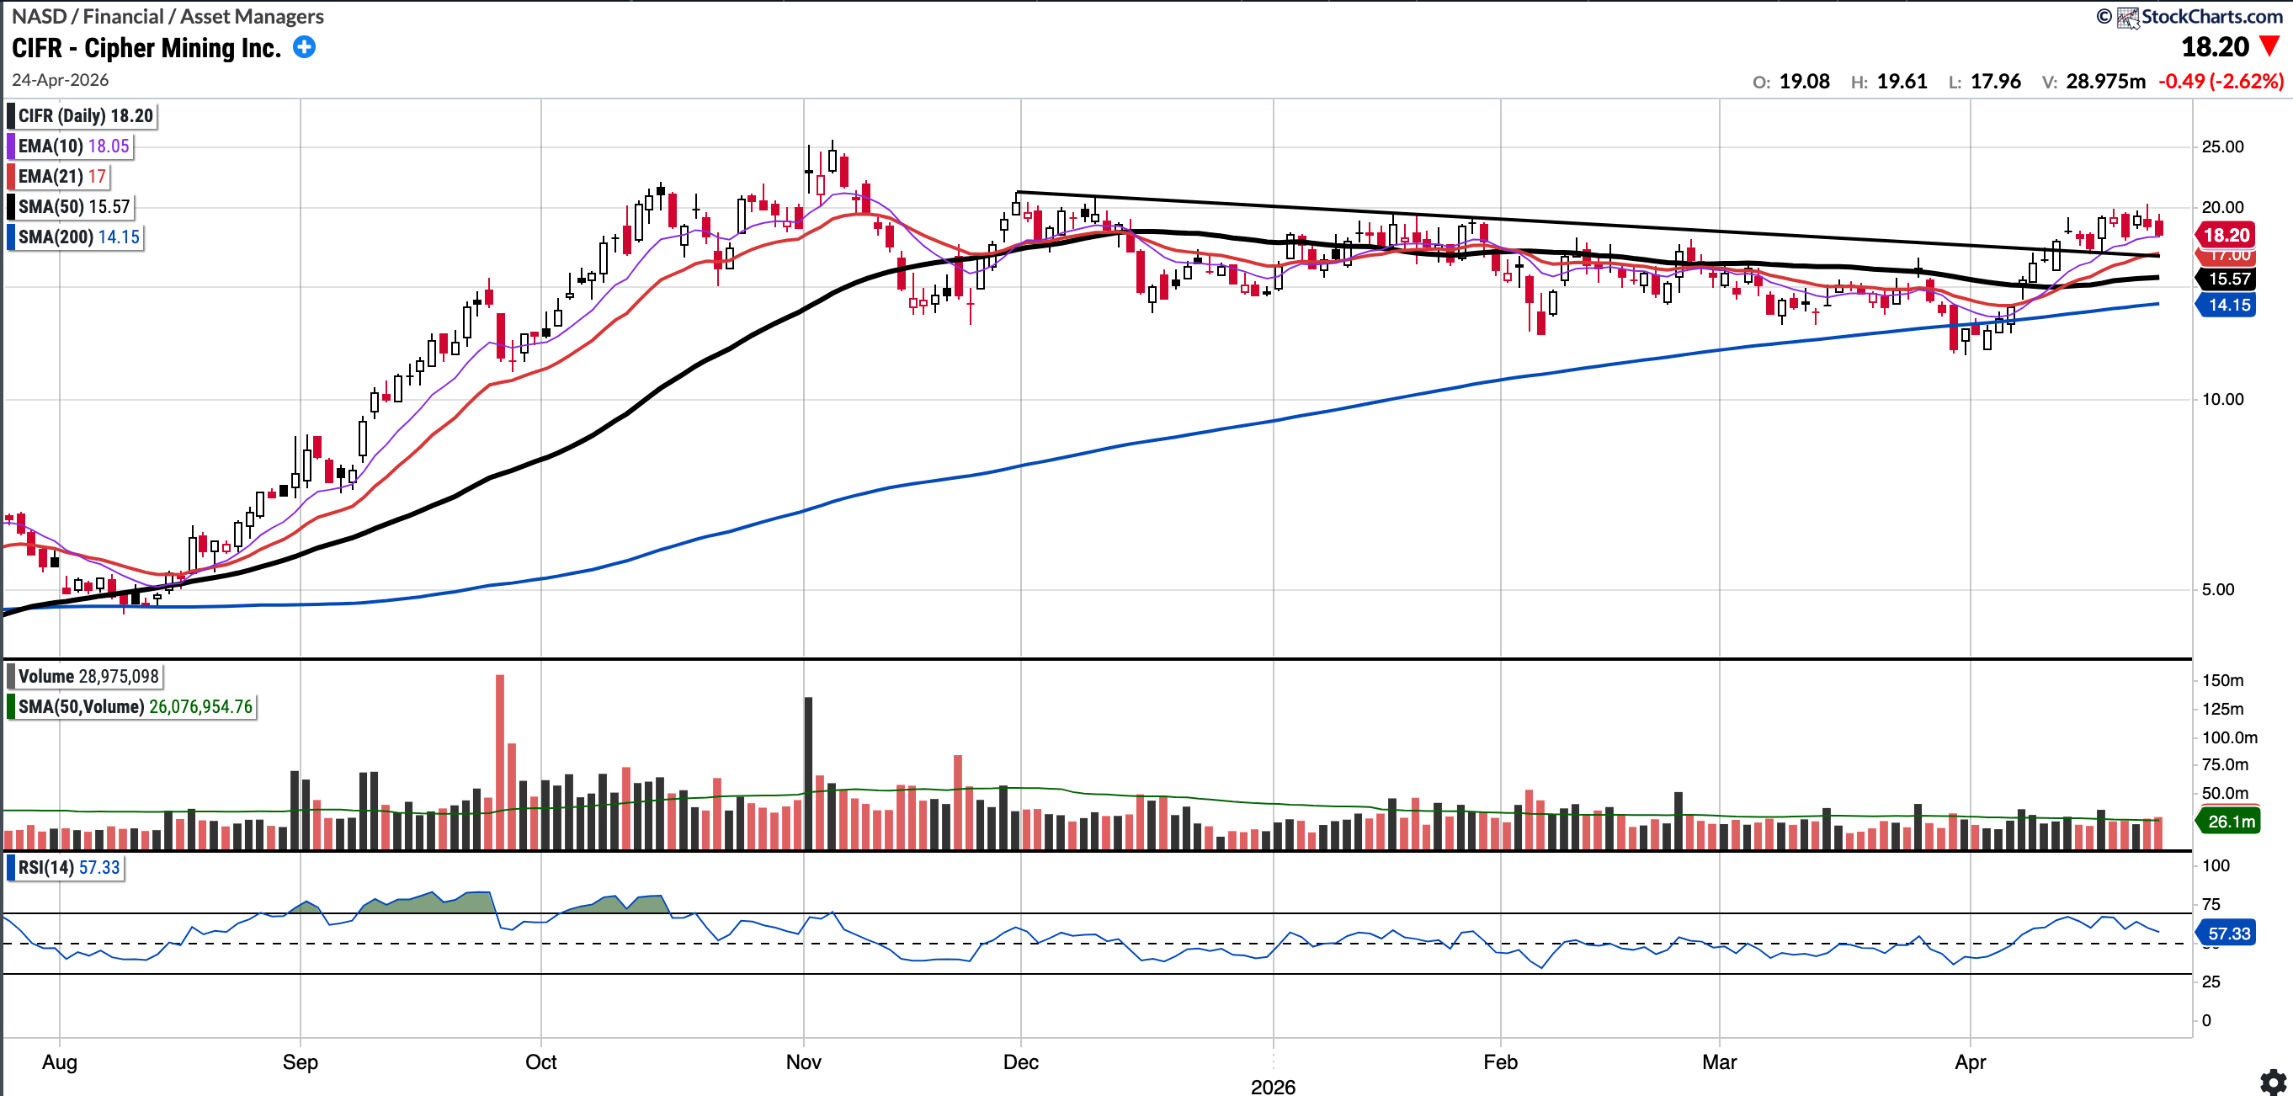Click the red 18.20 price tag on axis
This screenshot has height=1096, width=2293.
coord(2226,235)
